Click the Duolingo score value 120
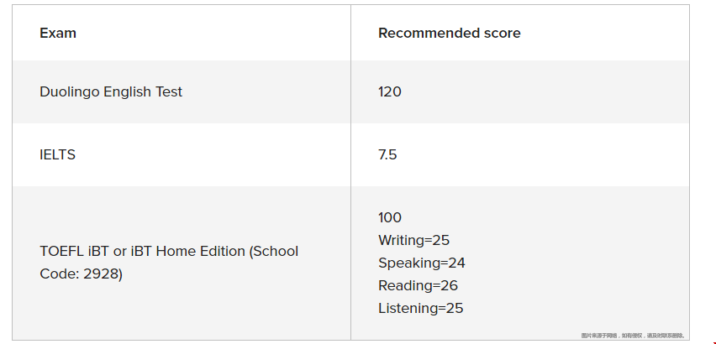716x344 pixels. pos(389,92)
